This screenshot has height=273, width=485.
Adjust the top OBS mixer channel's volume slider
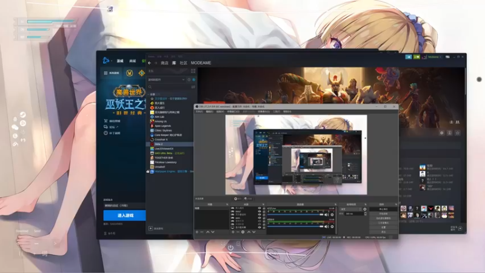295,215
